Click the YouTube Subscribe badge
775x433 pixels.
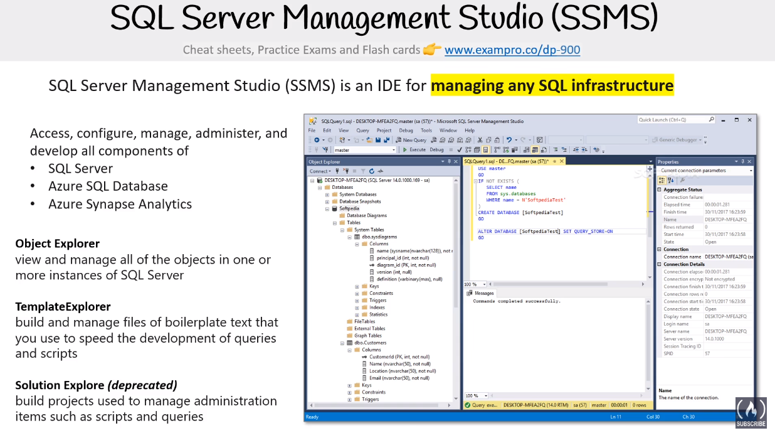pyautogui.click(x=751, y=412)
